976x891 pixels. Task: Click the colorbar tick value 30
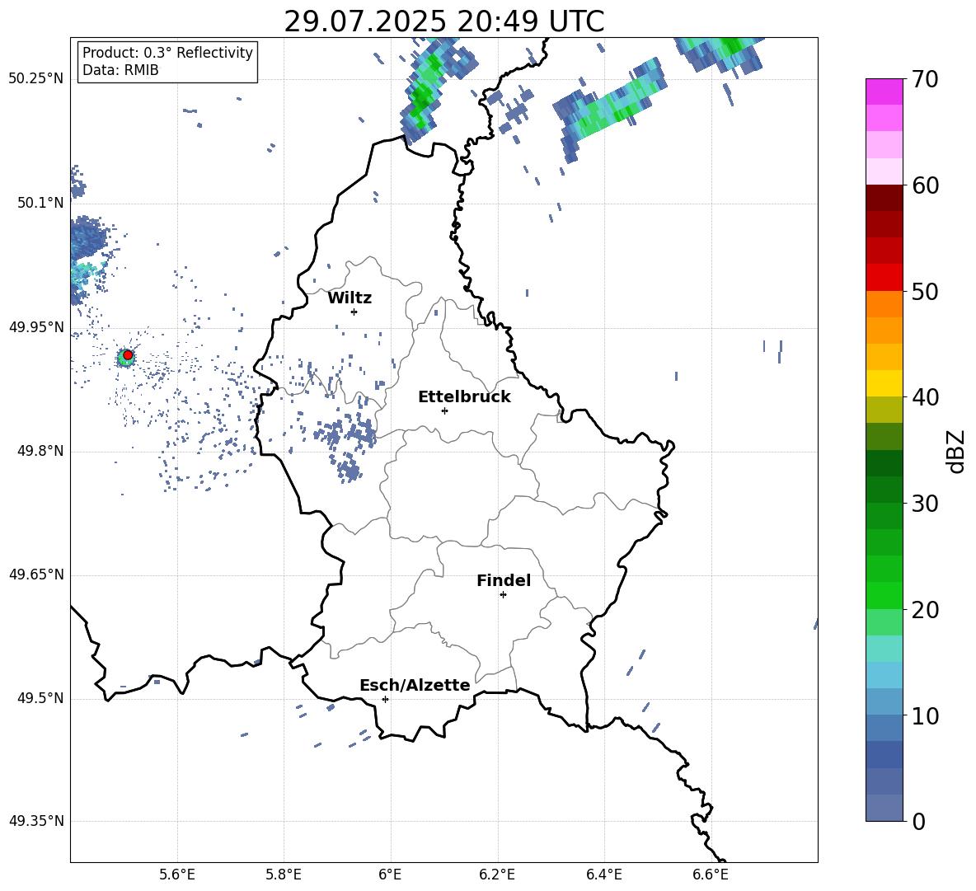pos(924,504)
